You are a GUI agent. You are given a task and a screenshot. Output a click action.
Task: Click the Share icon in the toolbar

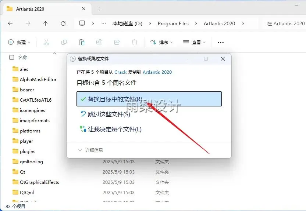(x=117, y=42)
